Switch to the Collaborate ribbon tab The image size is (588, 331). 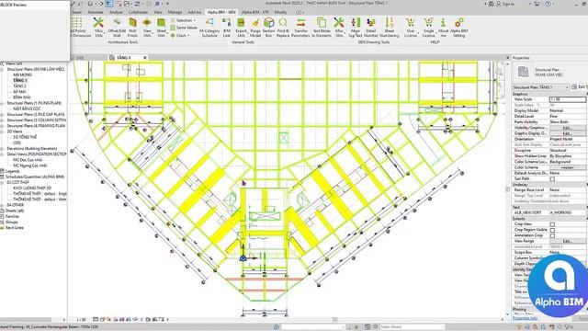click(x=138, y=12)
